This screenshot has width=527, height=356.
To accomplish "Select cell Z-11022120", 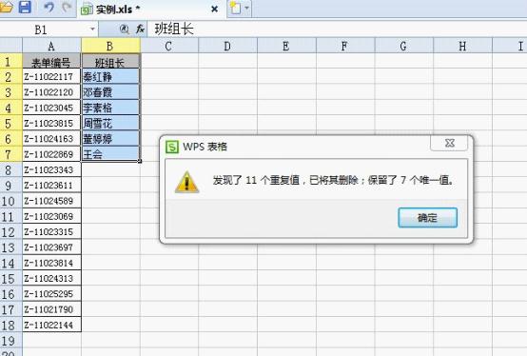I will [x=51, y=92].
